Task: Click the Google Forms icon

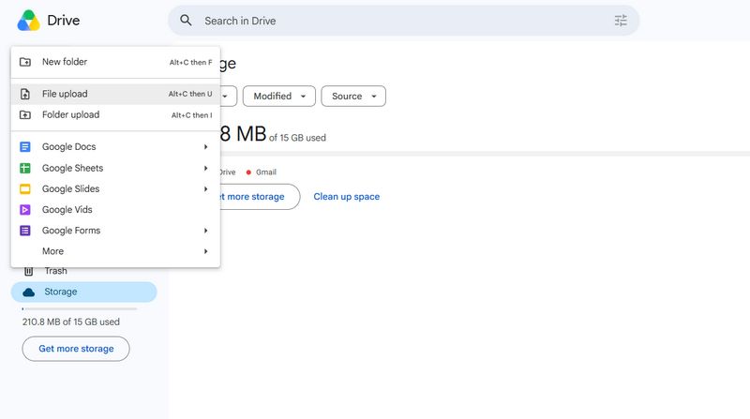Action: tap(25, 231)
